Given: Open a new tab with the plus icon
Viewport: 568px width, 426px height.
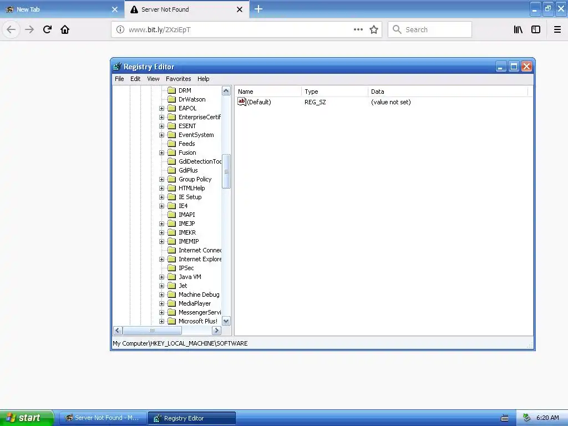Looking at the screenshot, I should 258,9.
